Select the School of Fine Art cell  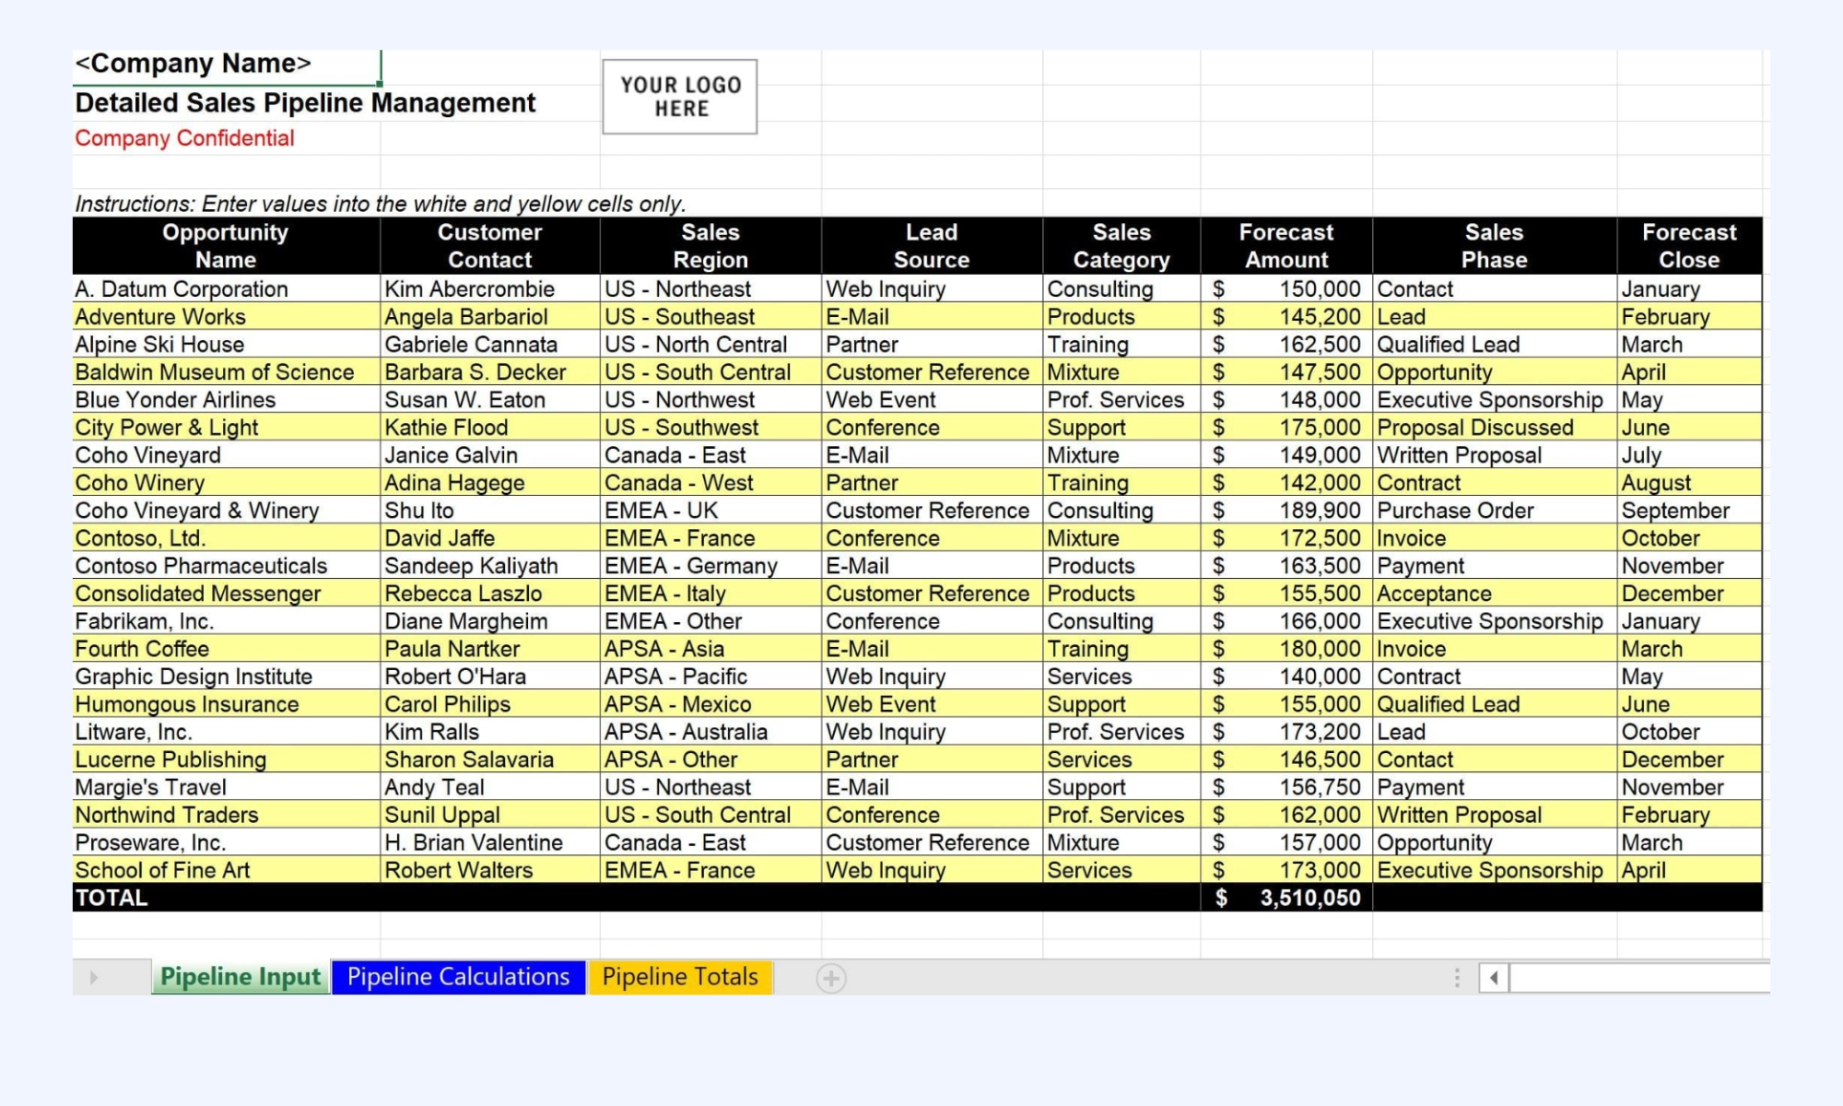(x=226, y=869)
